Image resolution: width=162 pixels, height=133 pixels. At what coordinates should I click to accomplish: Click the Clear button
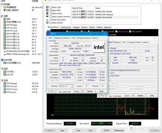click(x=78, y=131)
